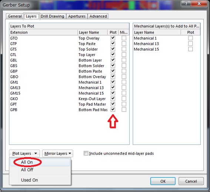Toggle Plot checkbox for Bottom Solder
The height and width of the screenshot is (192, 210).
click(113, 66)
